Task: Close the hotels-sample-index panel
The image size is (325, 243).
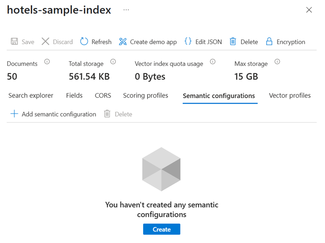Action: (309, 10)
